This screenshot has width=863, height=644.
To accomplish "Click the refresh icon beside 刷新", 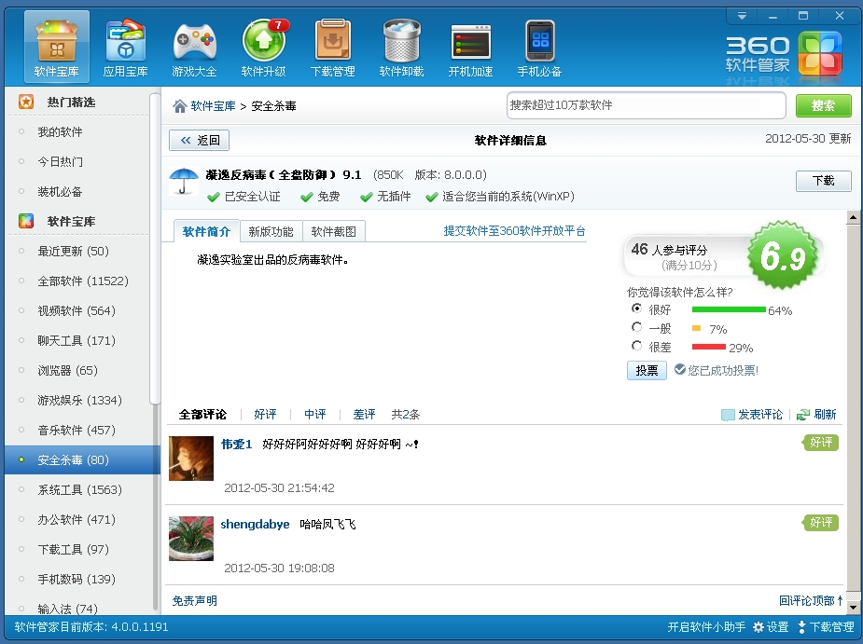I will point(803,415).
